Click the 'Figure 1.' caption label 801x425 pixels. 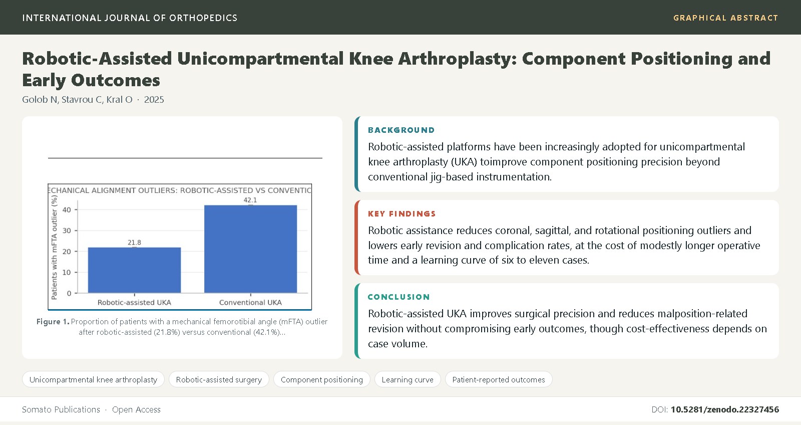(x=53, y=322)
